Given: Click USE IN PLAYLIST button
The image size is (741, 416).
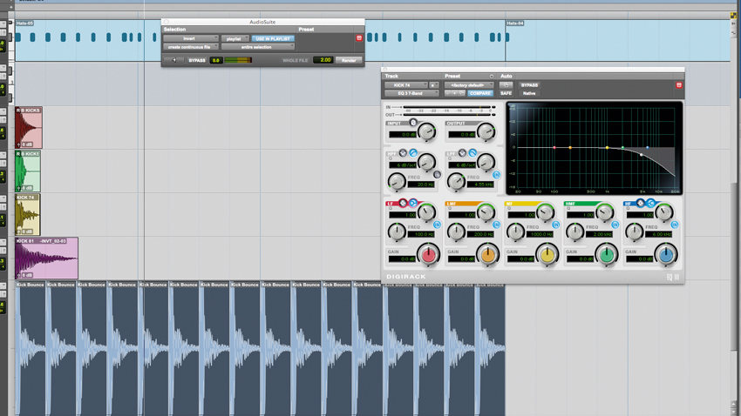Looking at the screenshot, I should pyautogui.click(x=273, y=38).
